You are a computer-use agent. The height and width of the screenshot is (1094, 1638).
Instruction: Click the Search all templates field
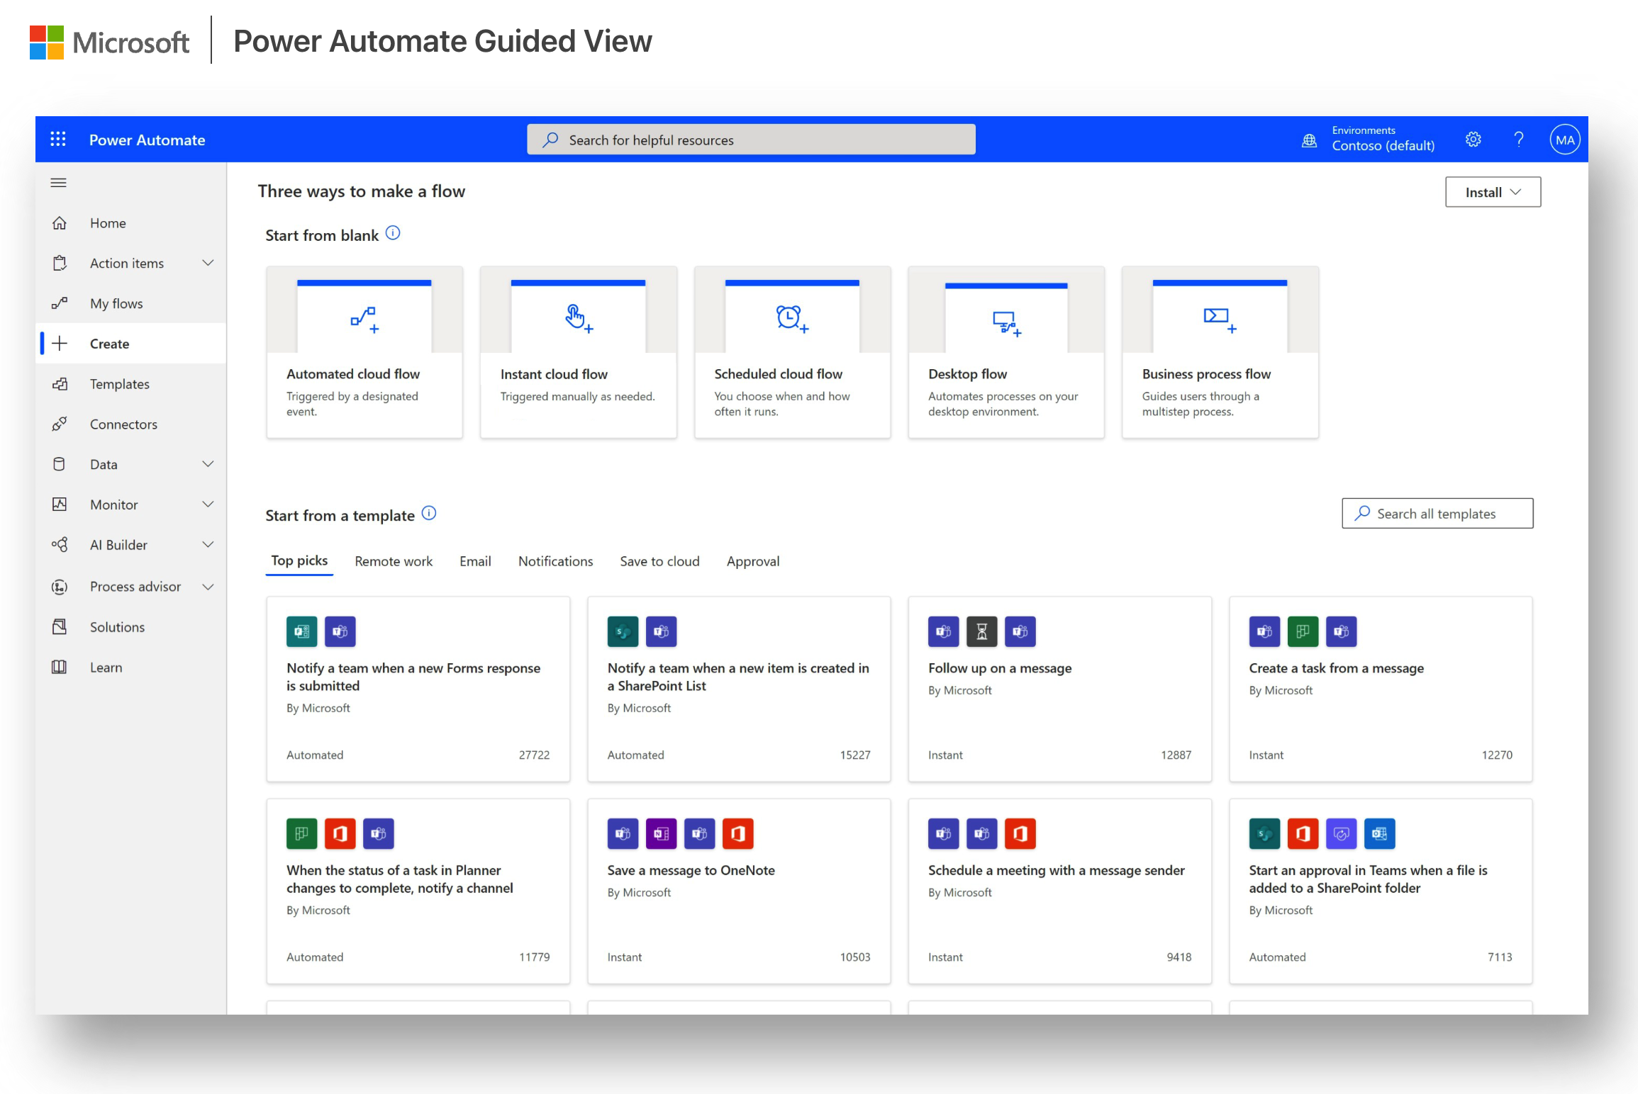click(1437, 513)
